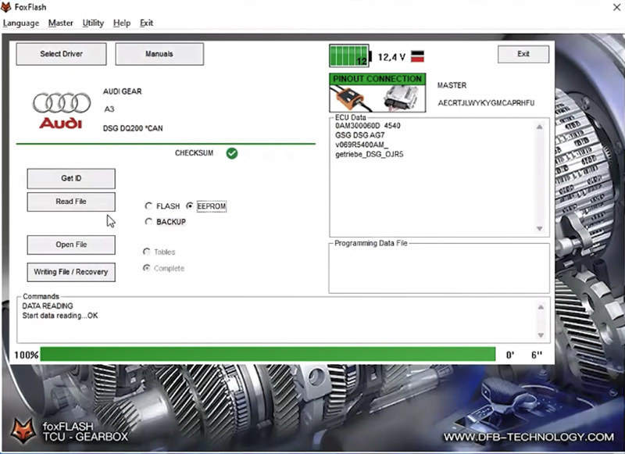Click the CHECKSUM label
The width and height of the screenshot is (625, 454).
[x=194, y=153]
